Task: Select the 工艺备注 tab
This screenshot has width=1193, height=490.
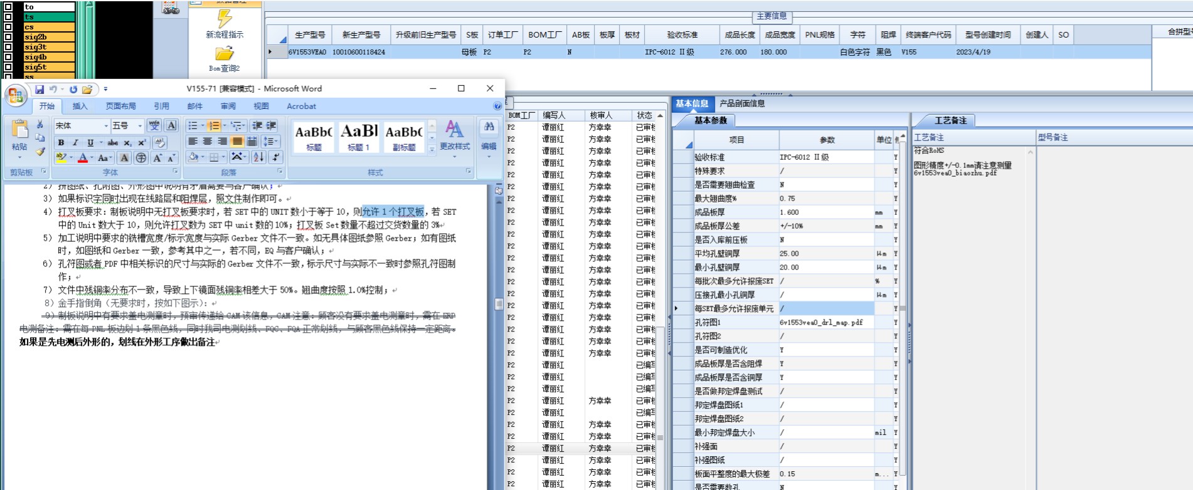Action: (x=951, y=120)
